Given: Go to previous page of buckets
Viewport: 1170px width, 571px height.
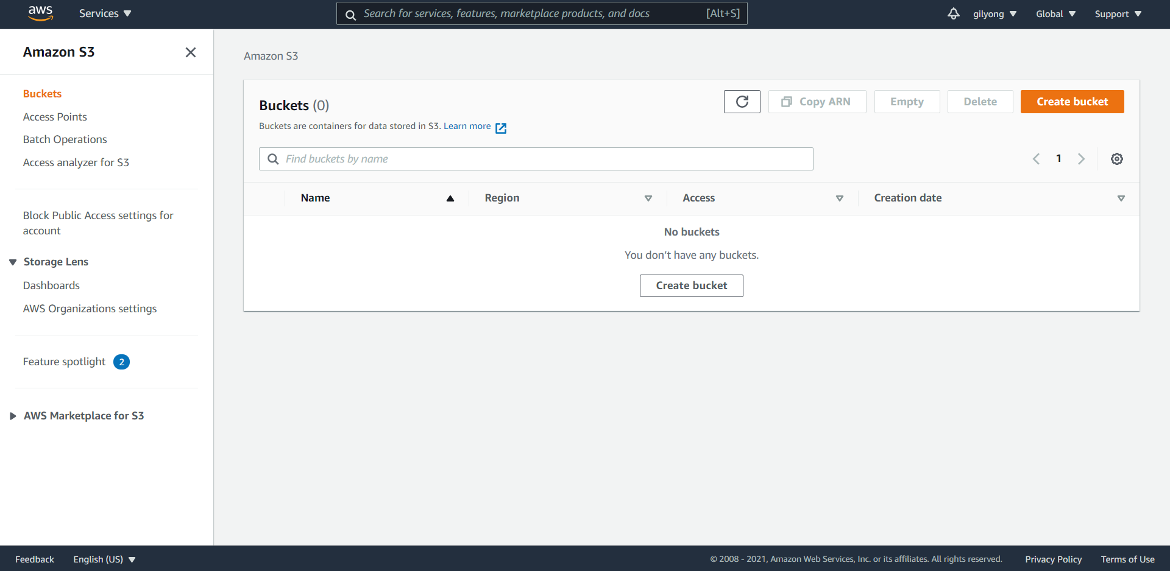Looking at the screenshot, I should [x=1036, y=159].
